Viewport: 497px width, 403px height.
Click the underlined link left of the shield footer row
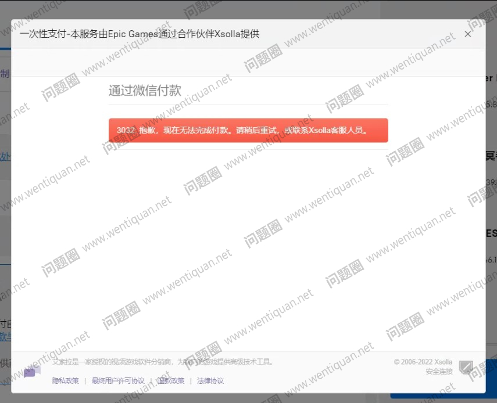point(5,336)
